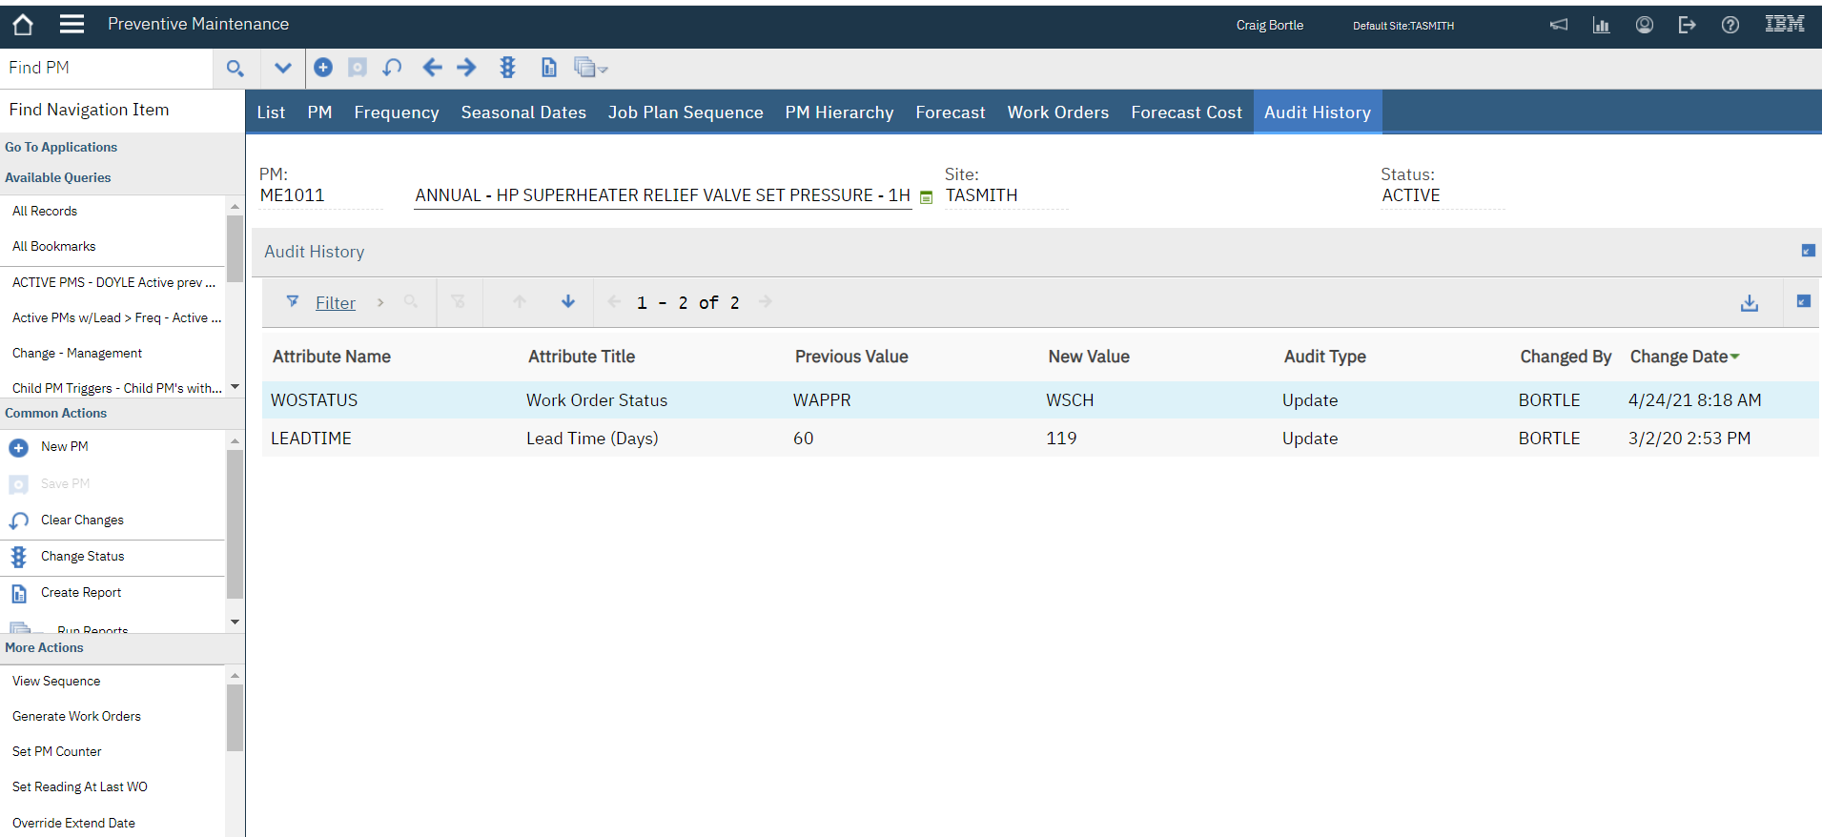Click Override Extend Date action
Image resolution: width=1822 pixels, height=837 pixels.
73,823
